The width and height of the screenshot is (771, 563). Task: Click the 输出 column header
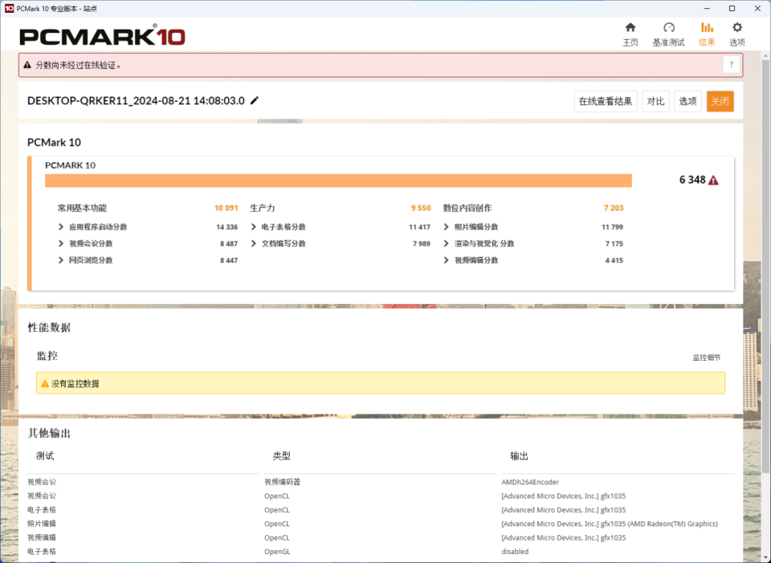pyautogui.click(x=519, y=456)
